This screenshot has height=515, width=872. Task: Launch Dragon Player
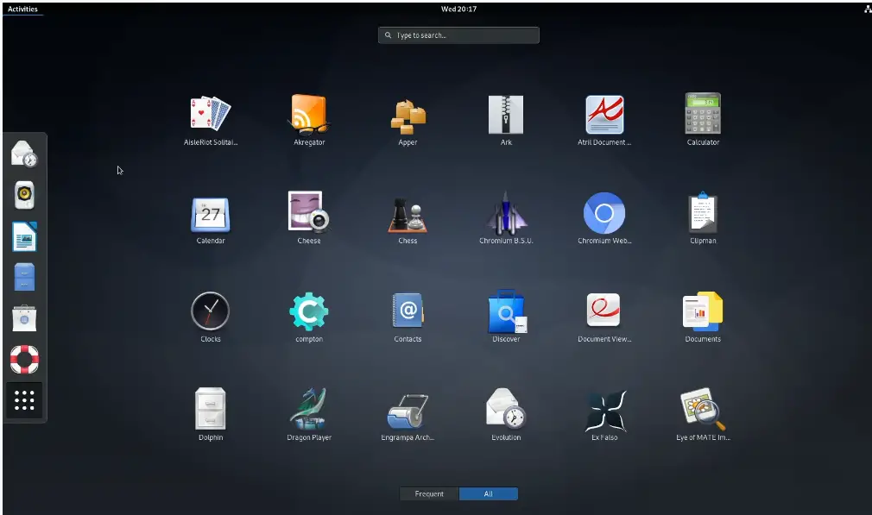[x=308, y=409]
